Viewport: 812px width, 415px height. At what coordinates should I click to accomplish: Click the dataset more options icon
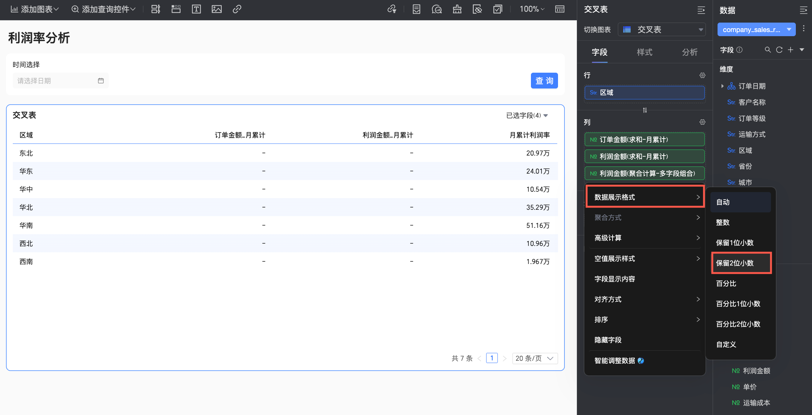pyautogui.click(x=804, y=29)
